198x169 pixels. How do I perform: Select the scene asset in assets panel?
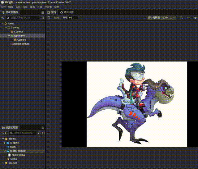(x=23, y=159)
